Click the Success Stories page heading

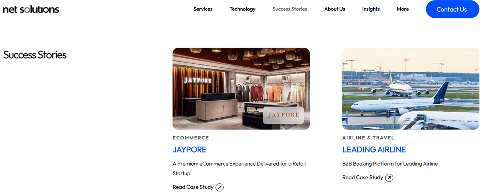click(x=35, y=55)
